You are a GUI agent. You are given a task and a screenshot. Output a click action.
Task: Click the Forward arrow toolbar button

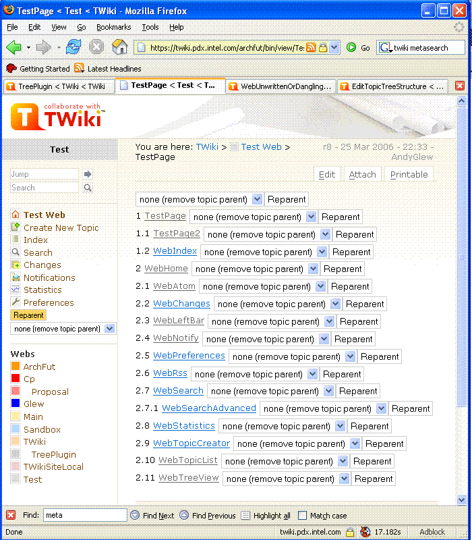43,47
